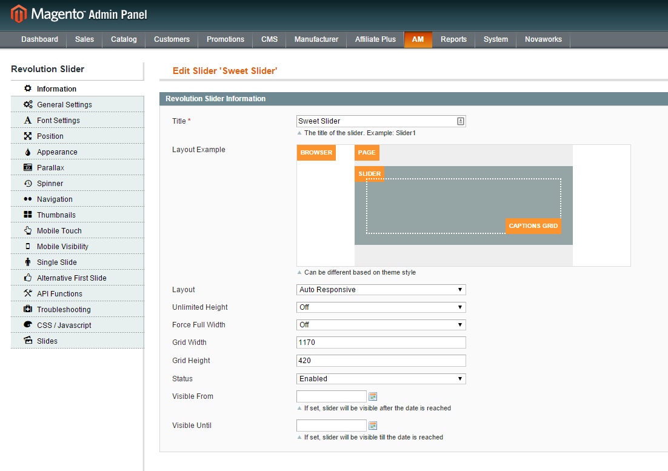Open the Promotions menu

pos(225,39)
